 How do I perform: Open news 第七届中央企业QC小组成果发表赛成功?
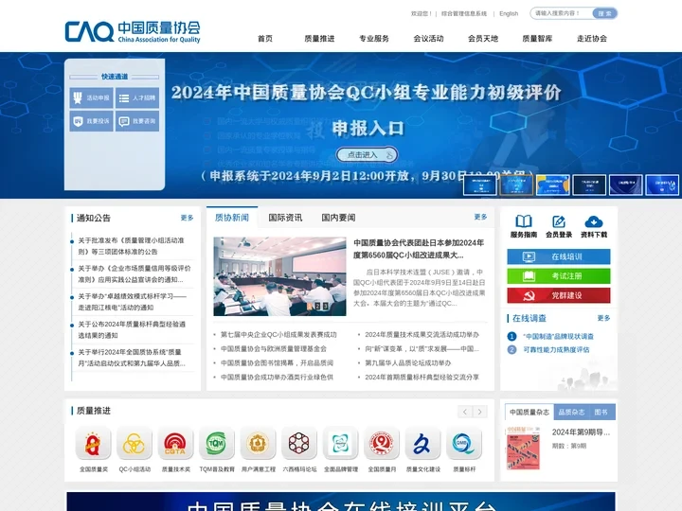(x=278, y=335)
